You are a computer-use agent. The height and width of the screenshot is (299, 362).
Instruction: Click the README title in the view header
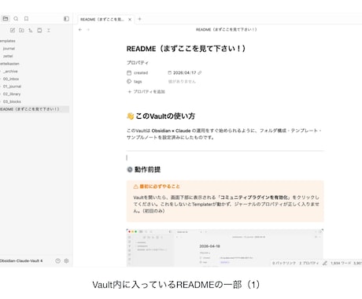click(227, 29)
